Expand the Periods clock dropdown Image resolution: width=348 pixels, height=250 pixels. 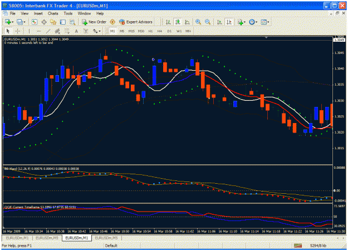click(x=256, y=22)
